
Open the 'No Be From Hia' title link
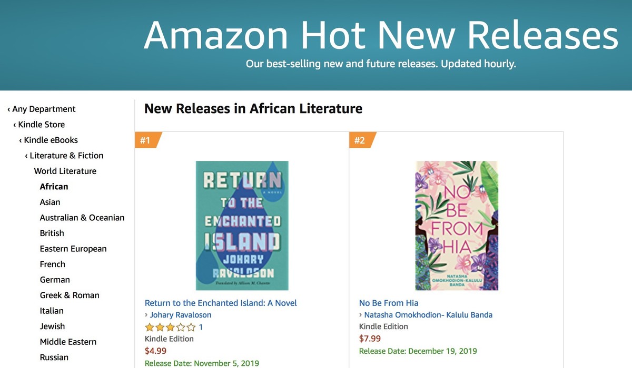(389, 303)
